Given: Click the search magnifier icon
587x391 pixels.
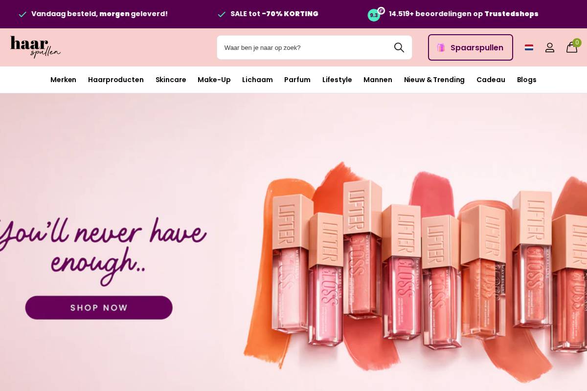Looking at the screenshot, I should (x=399, y=47).
